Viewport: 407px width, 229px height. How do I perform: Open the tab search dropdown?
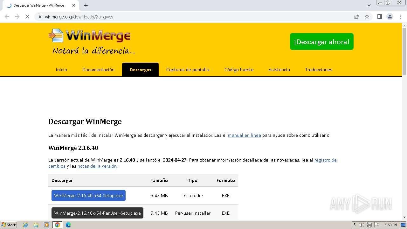(369, 5)
